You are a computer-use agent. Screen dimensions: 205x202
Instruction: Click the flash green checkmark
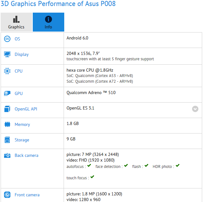tap(146, 166)
